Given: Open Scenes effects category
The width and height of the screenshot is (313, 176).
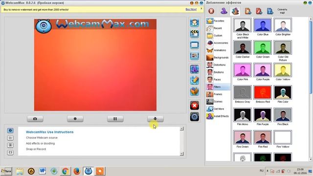Looking at the screenshot, I should tap(218, 102).
